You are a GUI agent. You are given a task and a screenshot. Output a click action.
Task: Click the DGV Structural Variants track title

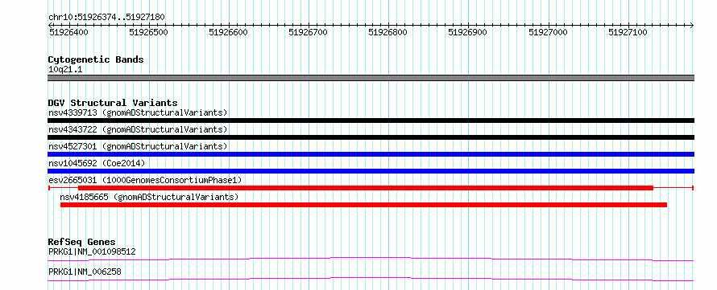click(113, 103)
